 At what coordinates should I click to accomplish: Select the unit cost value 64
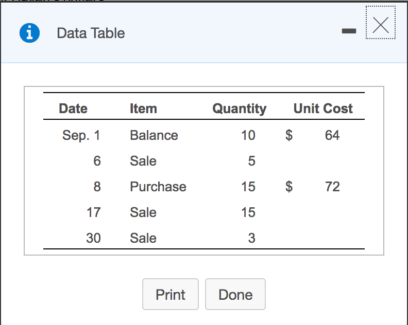click(332, 135)
